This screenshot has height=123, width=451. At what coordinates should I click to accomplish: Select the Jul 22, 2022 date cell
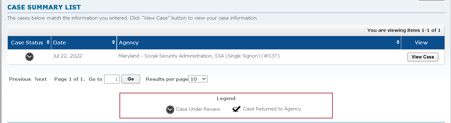(x=68, y=56)
